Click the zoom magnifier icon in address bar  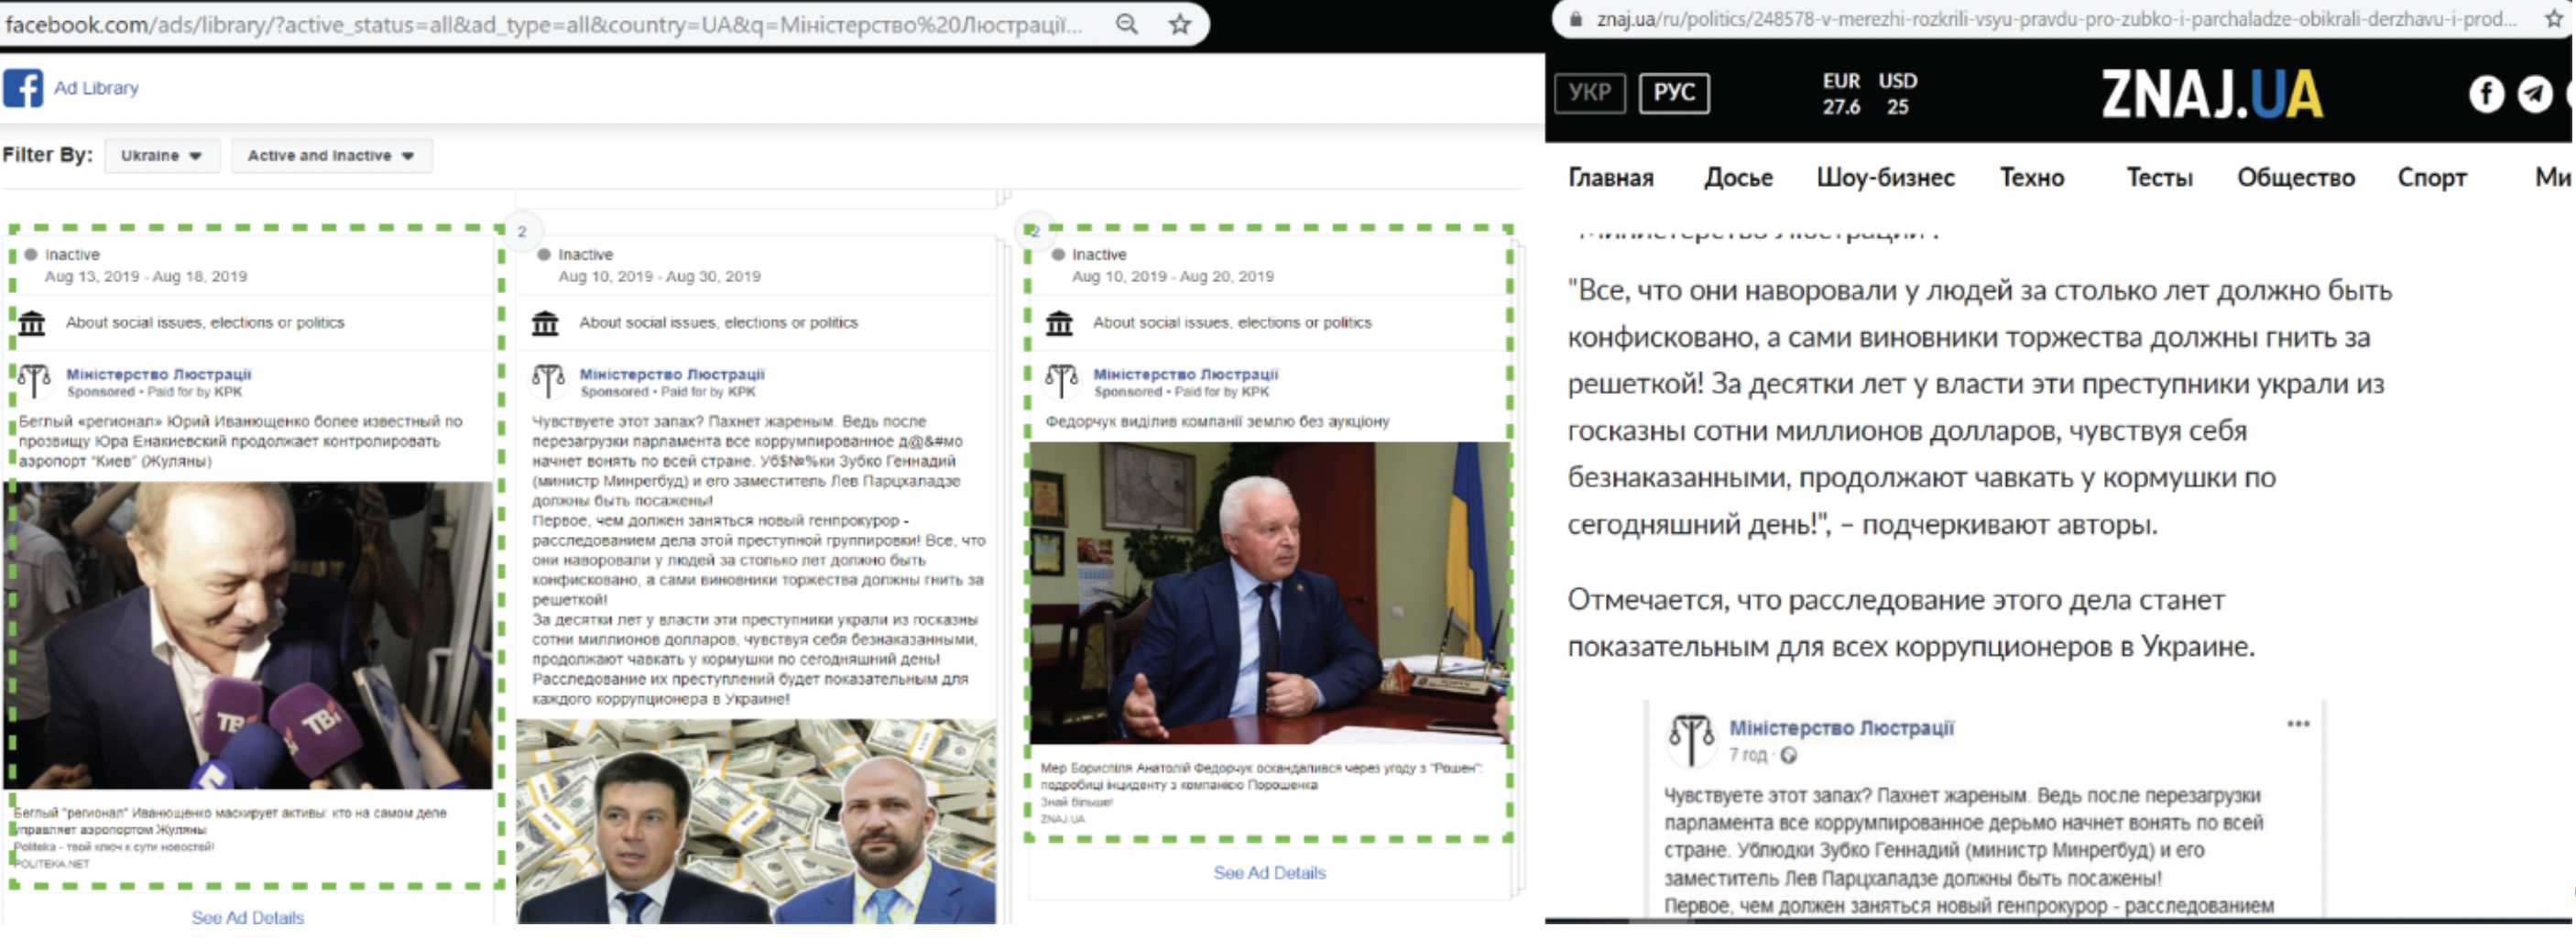1126,24
